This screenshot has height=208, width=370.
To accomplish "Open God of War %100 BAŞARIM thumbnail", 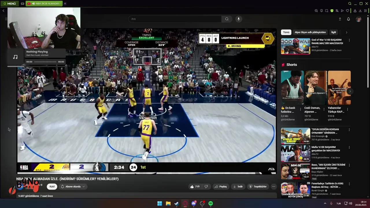I will tap(295, 46).
